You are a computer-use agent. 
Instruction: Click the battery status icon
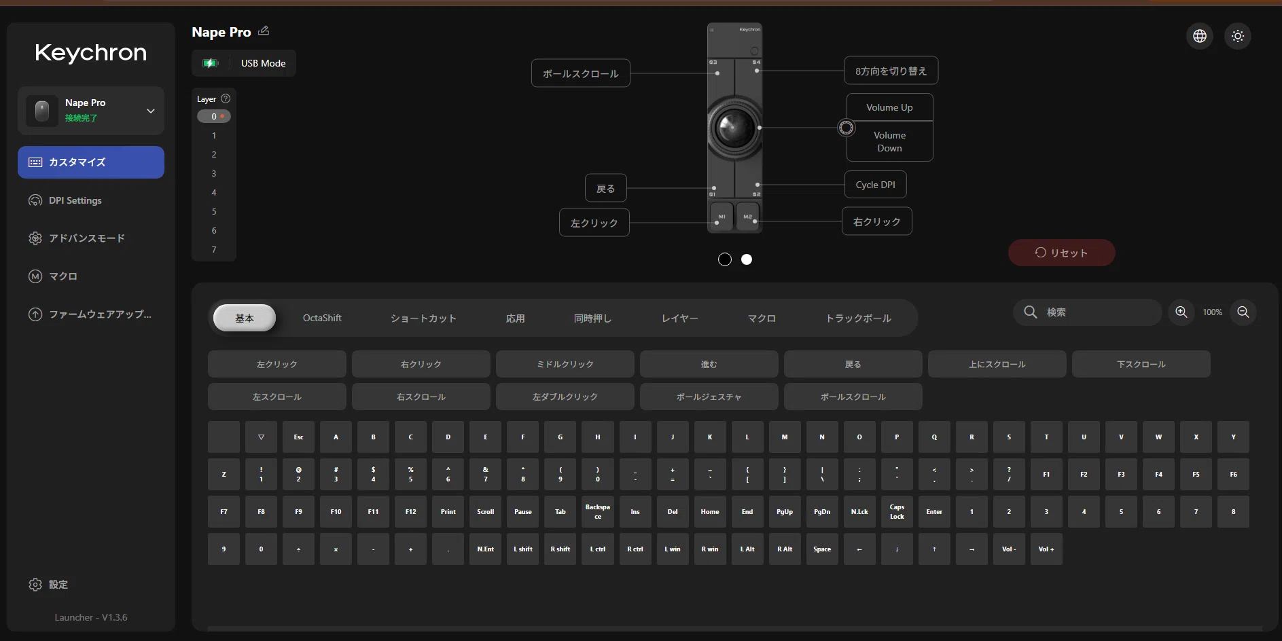pyautogui.click(x=210, y=63)
